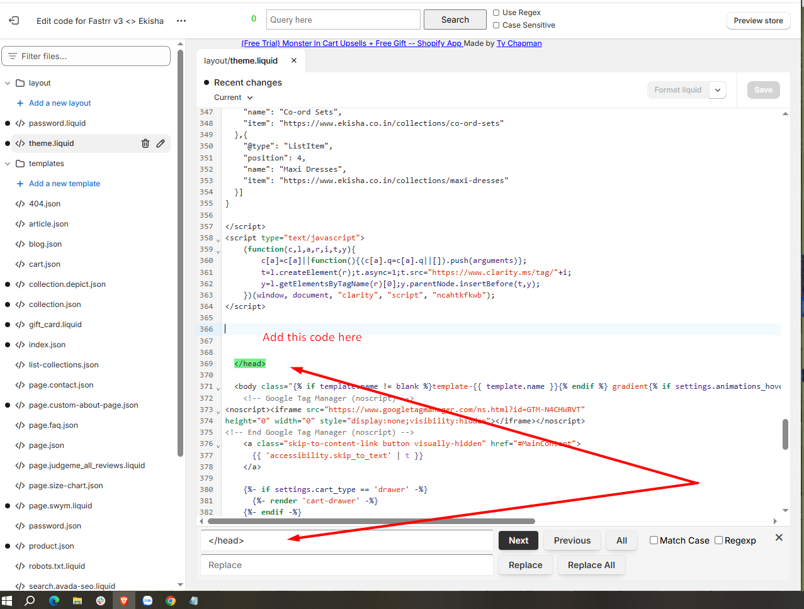Collapse the templates folder chevron
Image resolution: width=804 pixels, height=609 pixels.
[8, 164]
